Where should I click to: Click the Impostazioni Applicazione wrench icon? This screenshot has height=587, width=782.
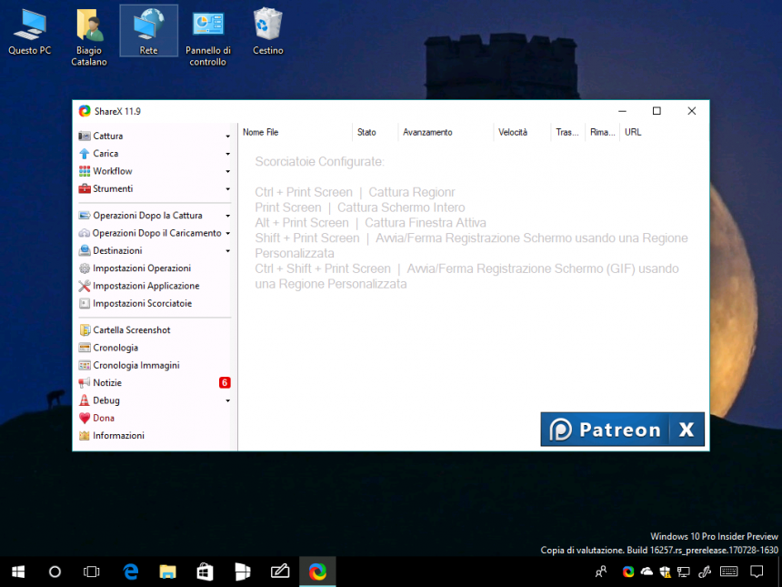click(x=85, y=286)
